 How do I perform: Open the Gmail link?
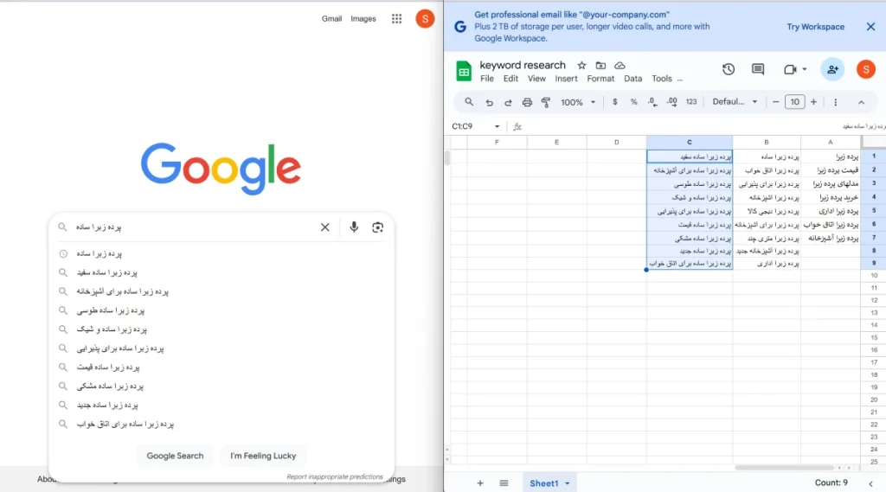point(331,19)
